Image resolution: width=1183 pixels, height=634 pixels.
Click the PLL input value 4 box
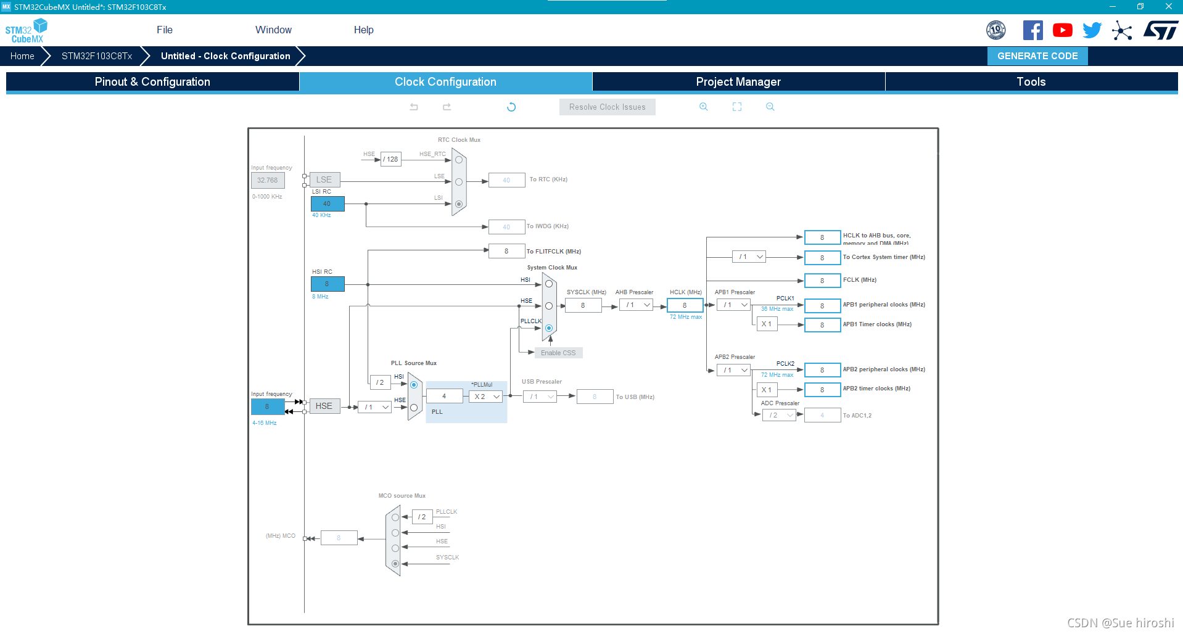[x=444, y=397]
